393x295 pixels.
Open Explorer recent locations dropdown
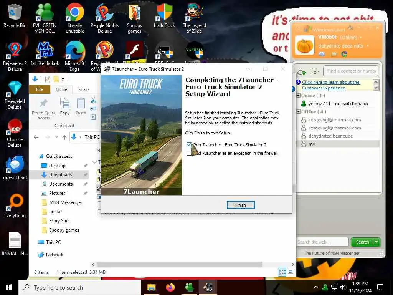(57, 137)
